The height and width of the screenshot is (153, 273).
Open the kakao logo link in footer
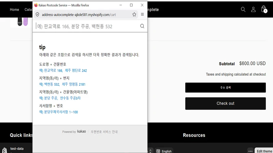click(82, 132)
